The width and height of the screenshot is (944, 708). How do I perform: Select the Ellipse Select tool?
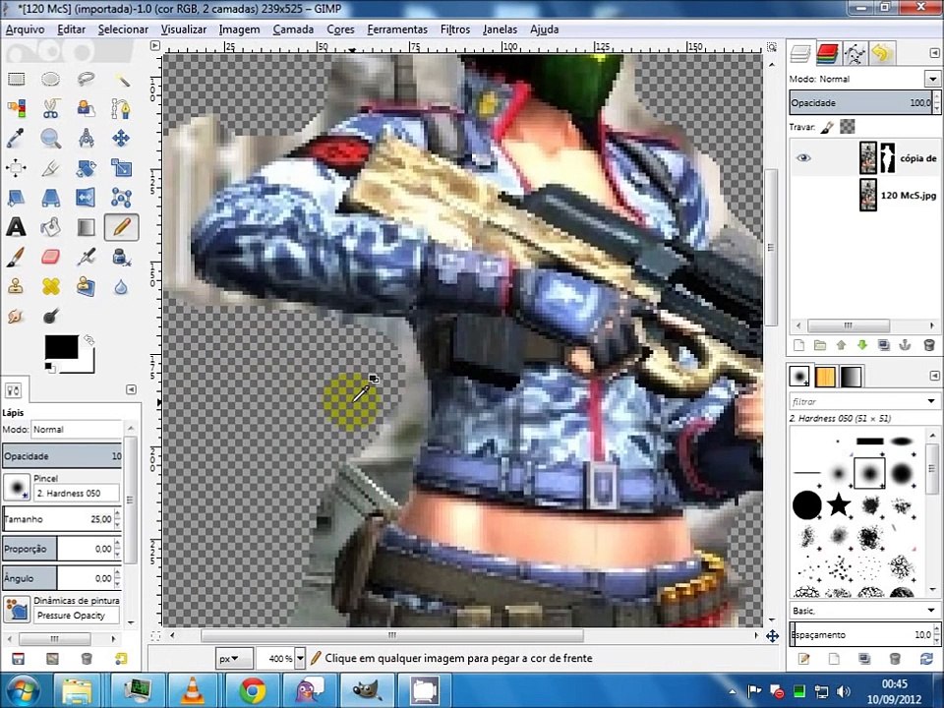tap(50, 79)
